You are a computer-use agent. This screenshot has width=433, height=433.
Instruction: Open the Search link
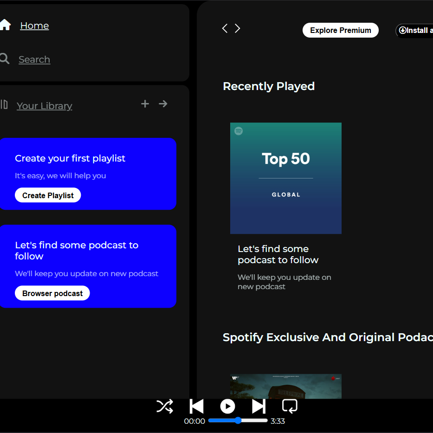point(34,59)
